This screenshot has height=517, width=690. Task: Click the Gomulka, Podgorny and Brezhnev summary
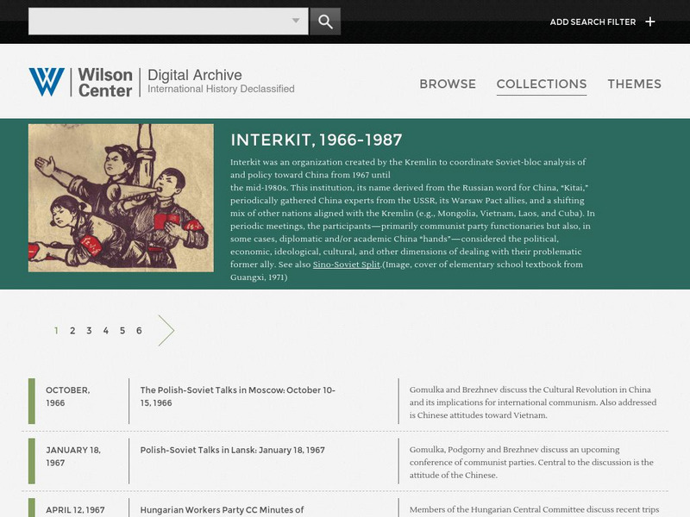pos(531,462)
